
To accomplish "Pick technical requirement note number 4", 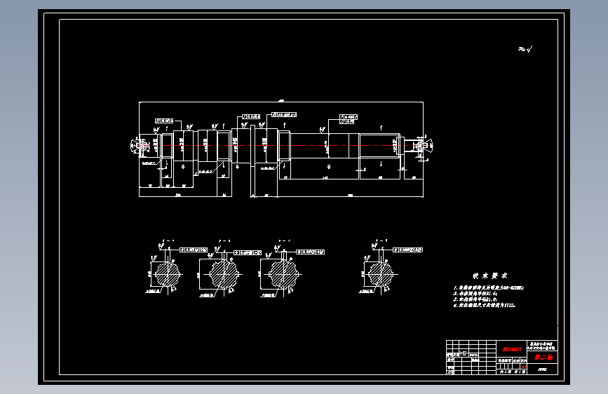I will [x=485, y=305].
